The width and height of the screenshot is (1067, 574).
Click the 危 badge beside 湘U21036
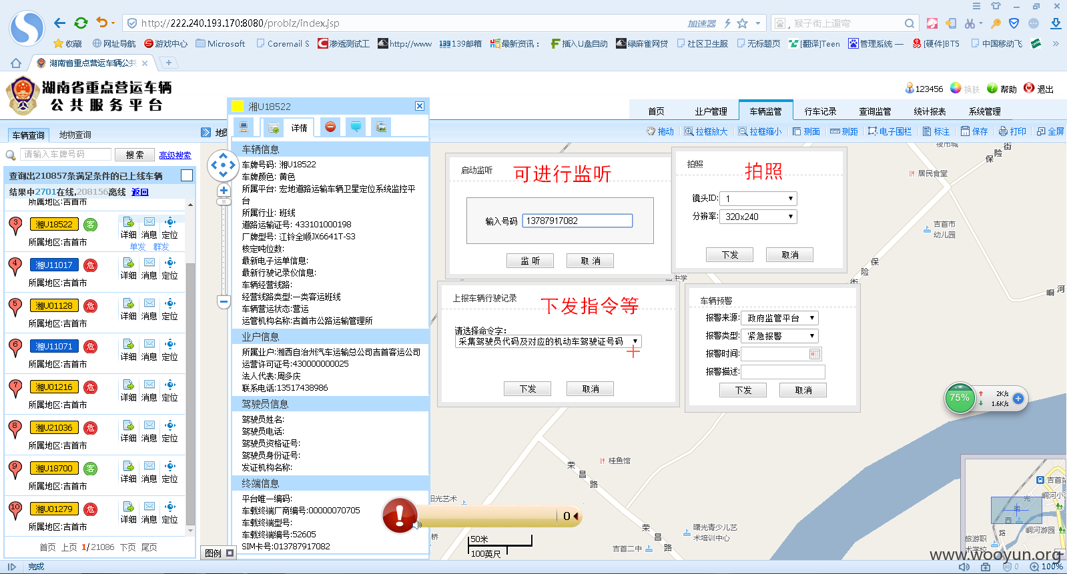(x=90, y=428)
